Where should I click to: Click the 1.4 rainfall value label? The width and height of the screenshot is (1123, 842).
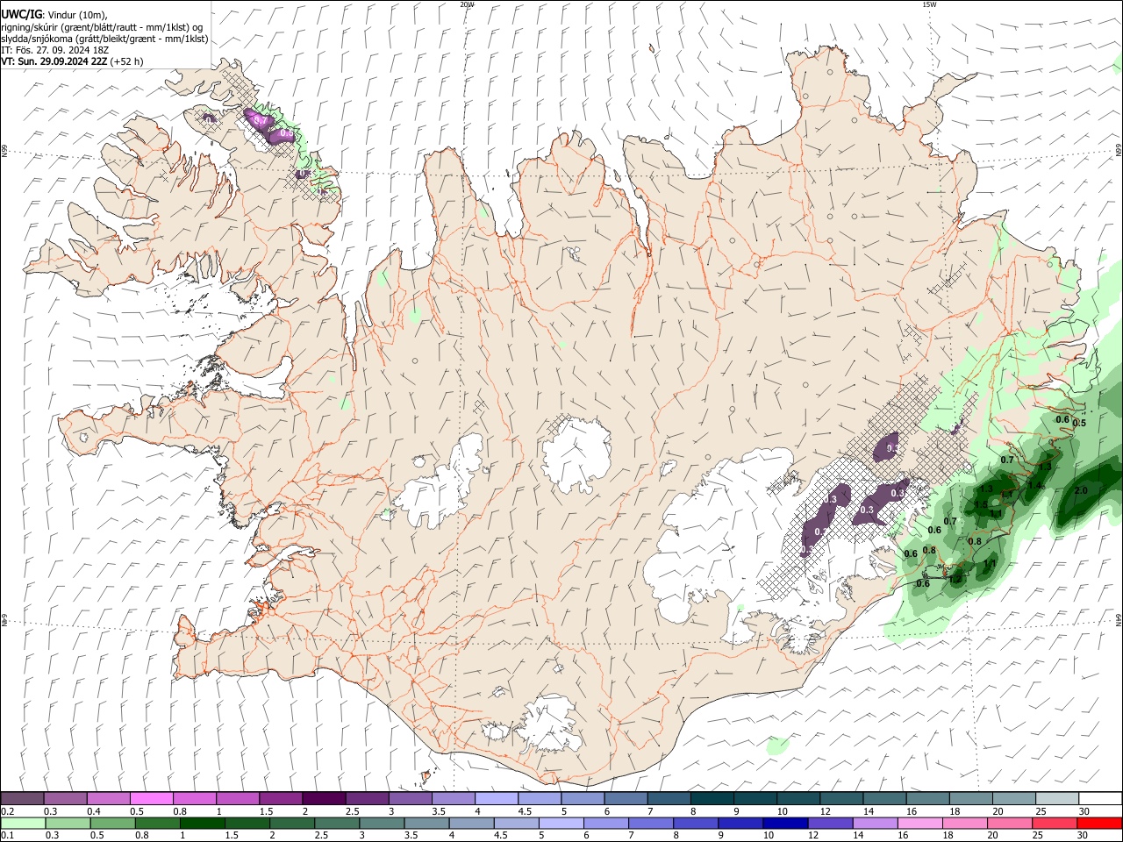(1034, 485)
